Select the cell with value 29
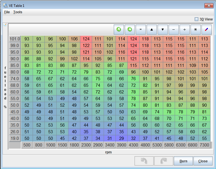The height and width of the screenshot is (169, 216). click(122, 138)
